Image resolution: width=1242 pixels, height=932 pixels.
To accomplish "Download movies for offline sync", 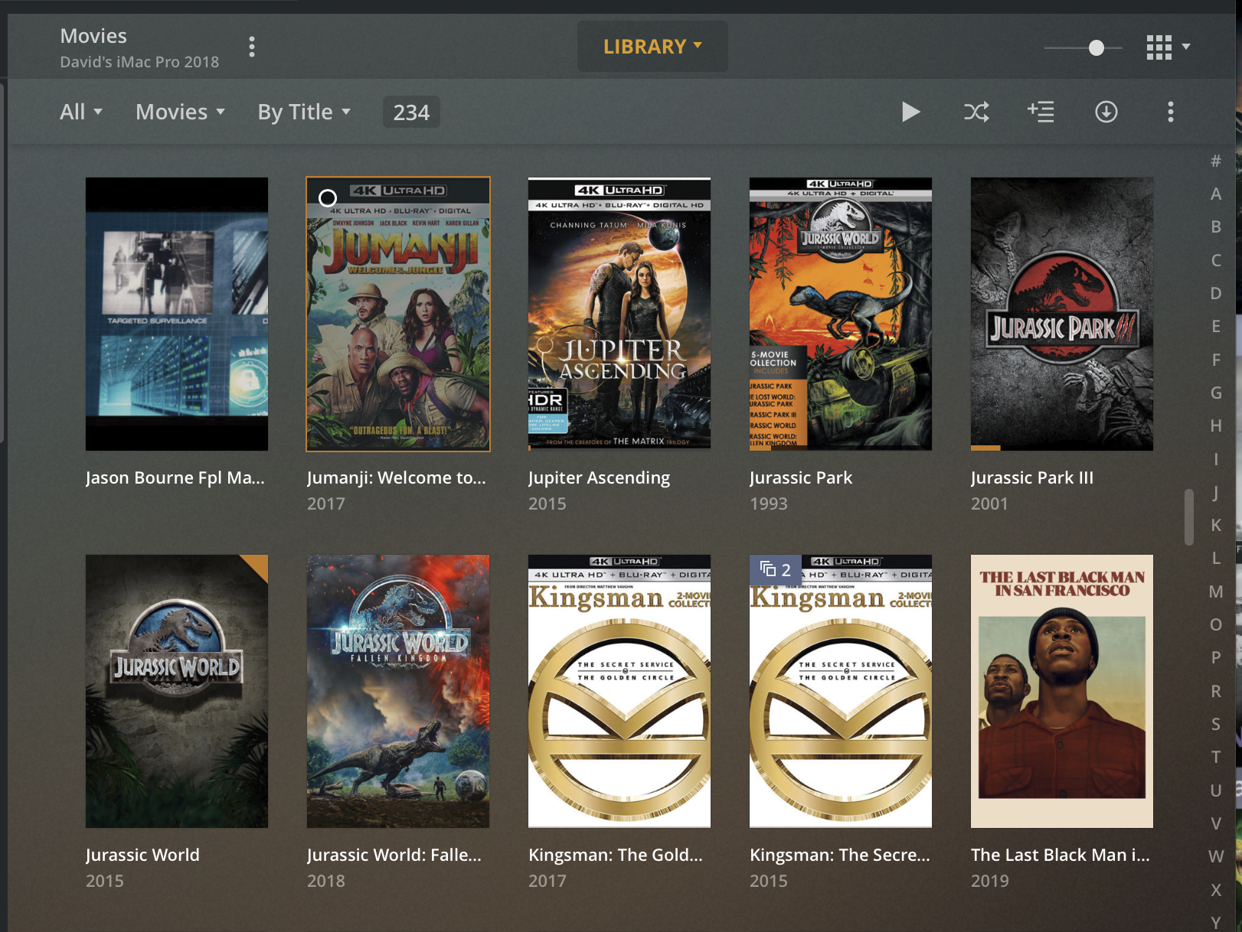I will [x=1106, y=112].
